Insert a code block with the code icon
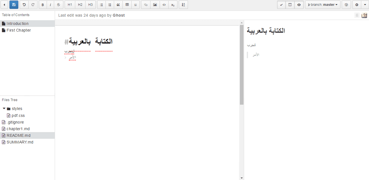 point(164,5)
